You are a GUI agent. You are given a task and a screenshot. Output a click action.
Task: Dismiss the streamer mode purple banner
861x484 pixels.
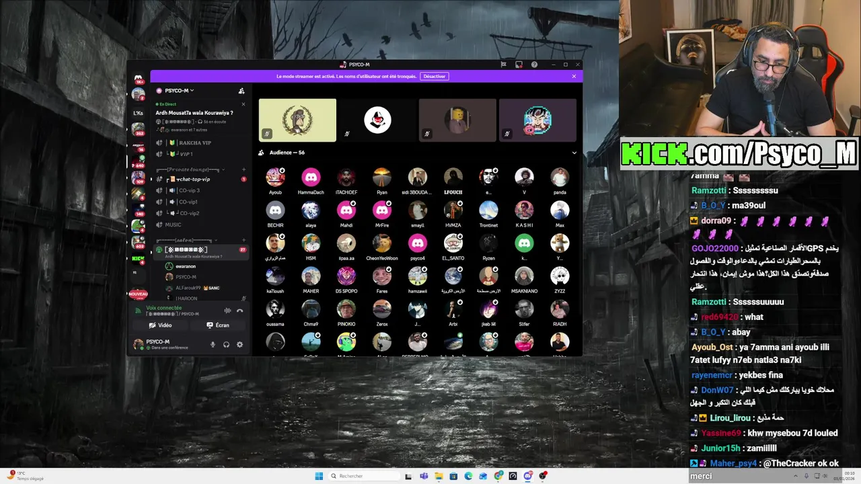tap(574, 76)
